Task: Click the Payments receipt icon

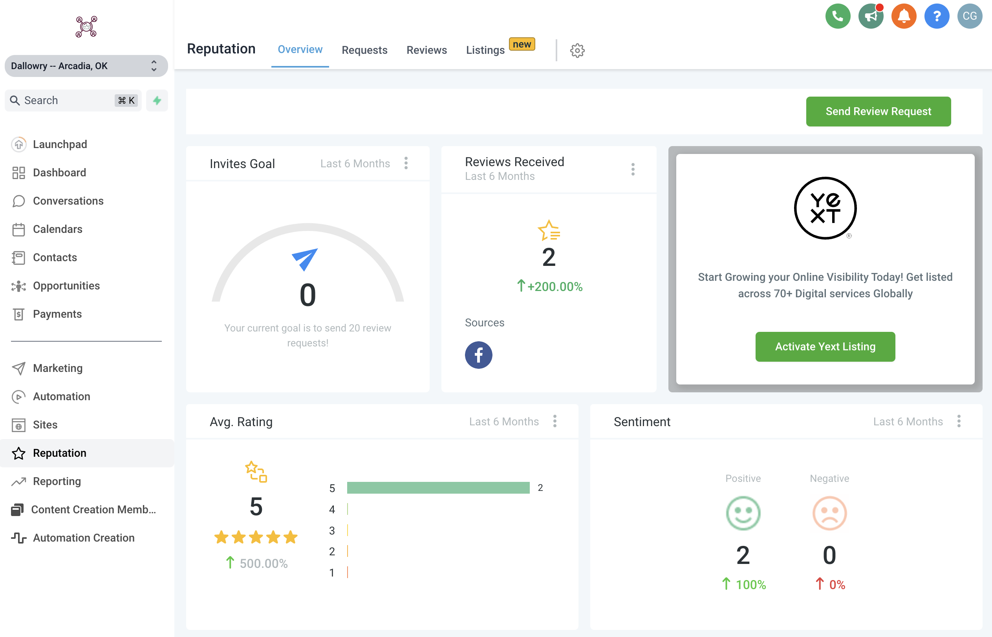Action: click(x=18, y=314)
